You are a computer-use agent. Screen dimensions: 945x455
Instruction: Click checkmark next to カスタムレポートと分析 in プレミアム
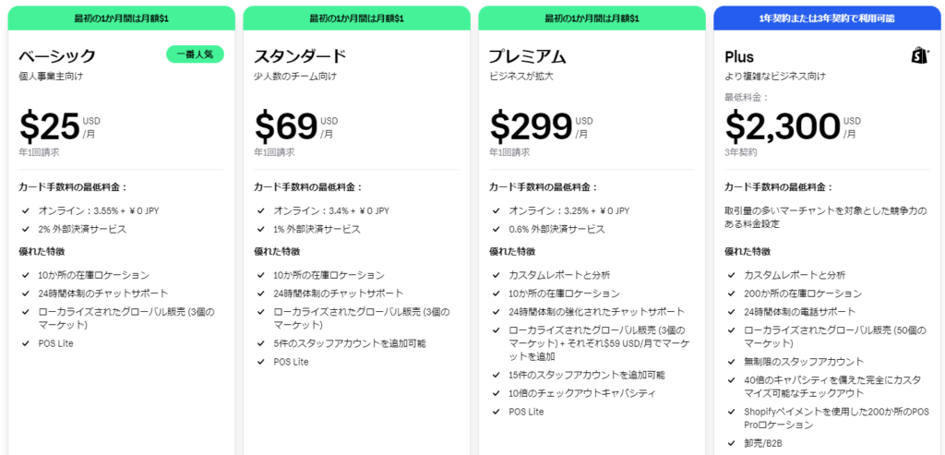(496, 275)
